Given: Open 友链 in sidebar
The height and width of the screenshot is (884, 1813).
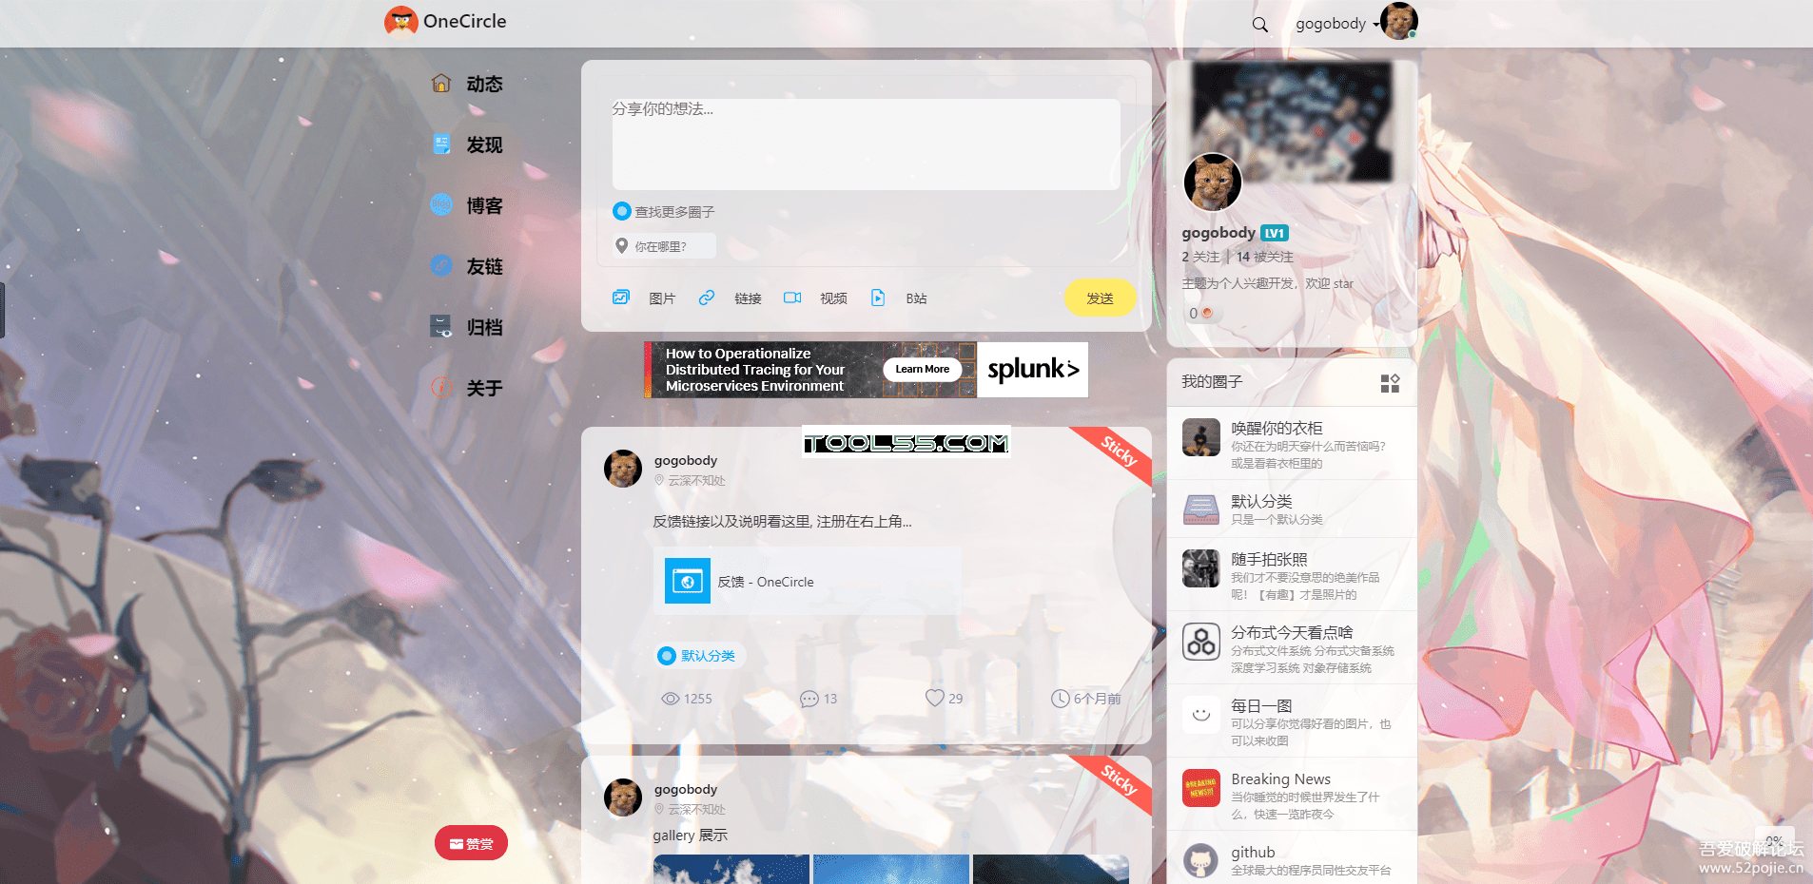Looking at the screenshot, I should (484, 266).
